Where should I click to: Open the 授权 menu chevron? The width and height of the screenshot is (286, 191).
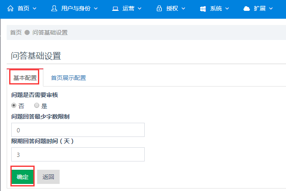point(183,9)
